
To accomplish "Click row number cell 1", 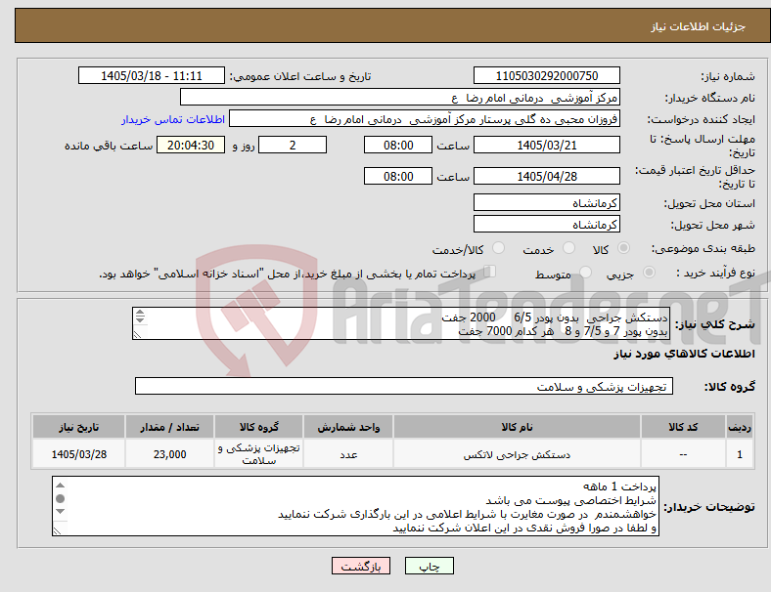I will 739,454.
